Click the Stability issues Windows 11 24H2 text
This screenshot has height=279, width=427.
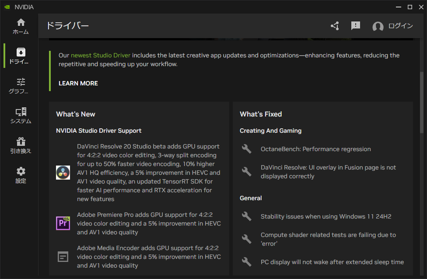click(326, 216)
